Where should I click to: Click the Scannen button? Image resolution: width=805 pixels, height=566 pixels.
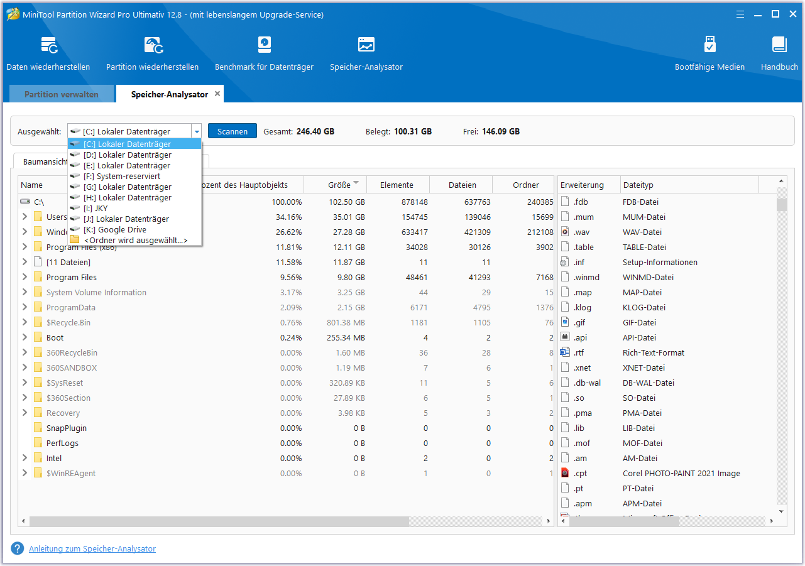pyautogui.click(x=233, y=131)
